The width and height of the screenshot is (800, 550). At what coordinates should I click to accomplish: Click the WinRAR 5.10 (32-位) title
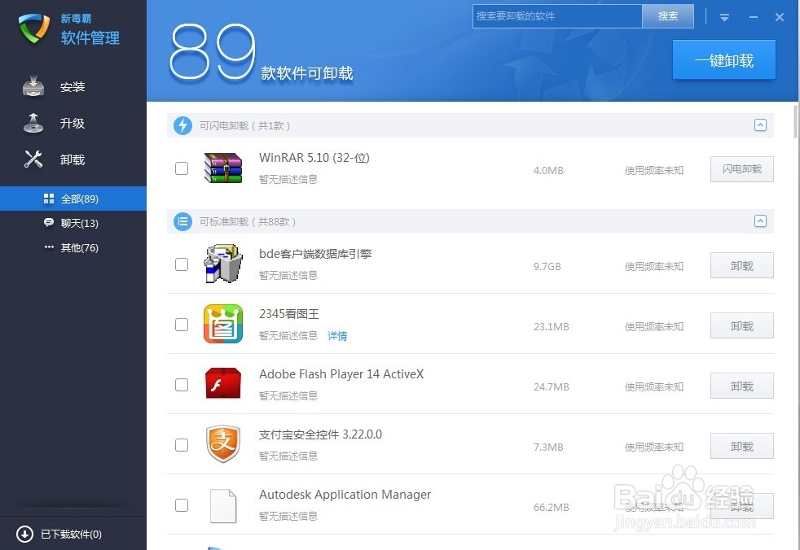314,158
